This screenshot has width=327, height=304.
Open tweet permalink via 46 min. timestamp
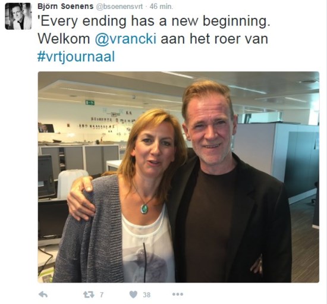pos(161,7)
